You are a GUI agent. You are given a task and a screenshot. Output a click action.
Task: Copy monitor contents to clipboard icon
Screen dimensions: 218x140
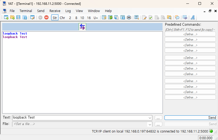(x=117, y=17)
